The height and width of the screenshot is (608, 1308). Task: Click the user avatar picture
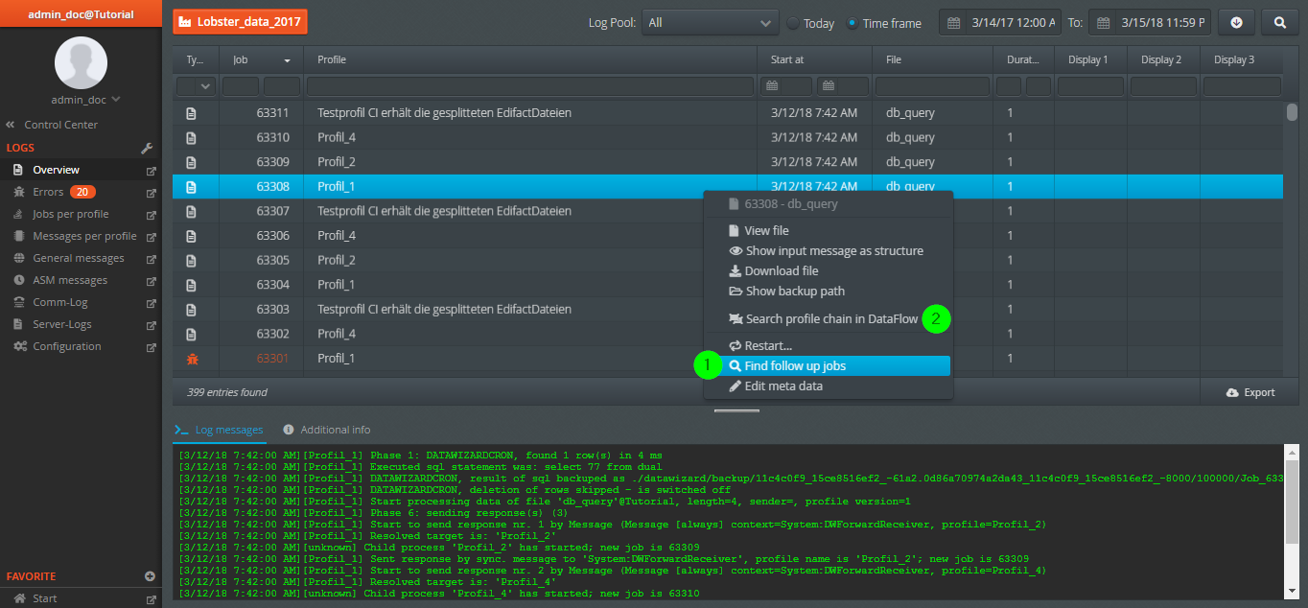81,62
